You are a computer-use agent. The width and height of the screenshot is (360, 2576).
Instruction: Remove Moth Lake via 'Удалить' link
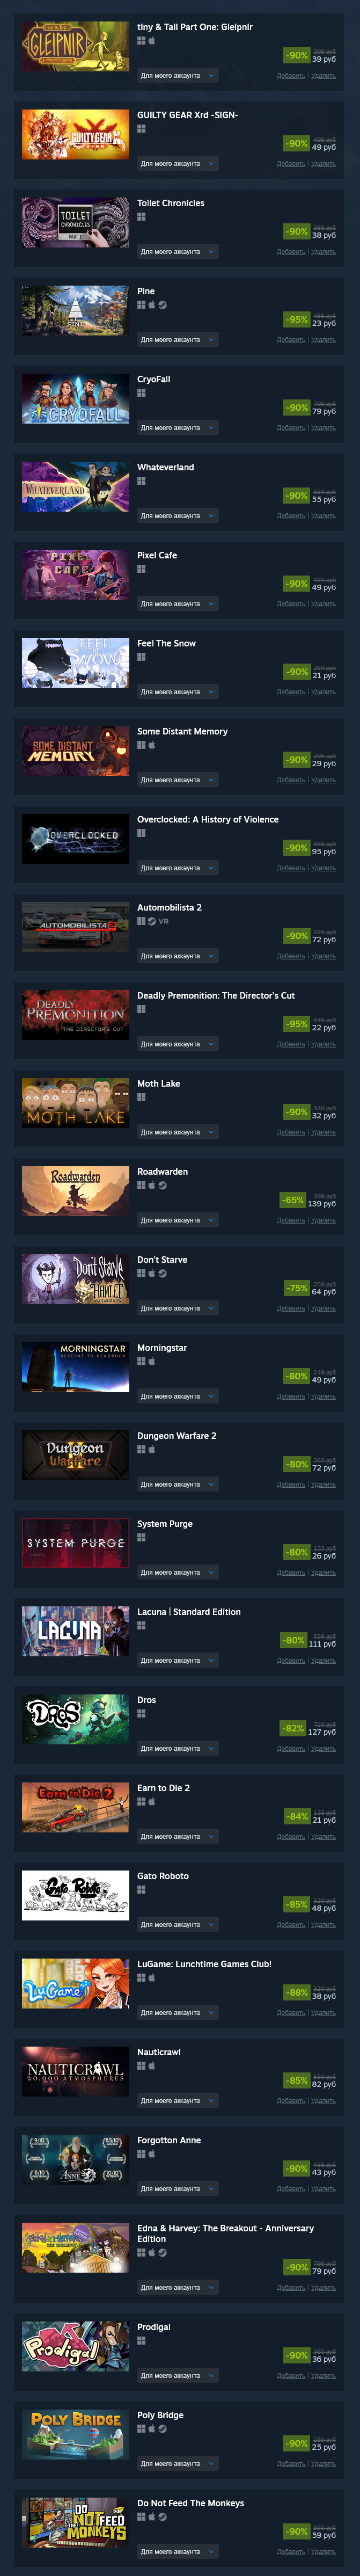[323, 1132]
